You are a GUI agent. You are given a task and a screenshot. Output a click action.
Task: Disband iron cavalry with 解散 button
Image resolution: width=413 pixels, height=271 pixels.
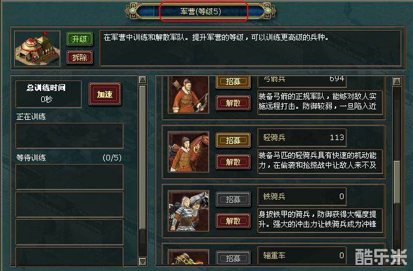click(233, 221)
